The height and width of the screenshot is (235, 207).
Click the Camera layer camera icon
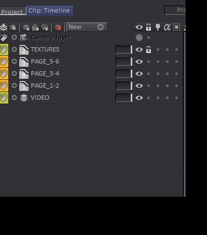[x=24, y=37]
